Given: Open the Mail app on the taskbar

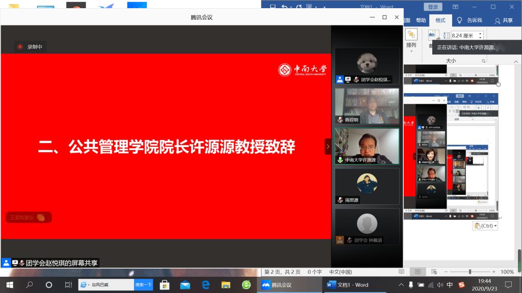Looking at the screenshot, I should [x=185, y=285].
